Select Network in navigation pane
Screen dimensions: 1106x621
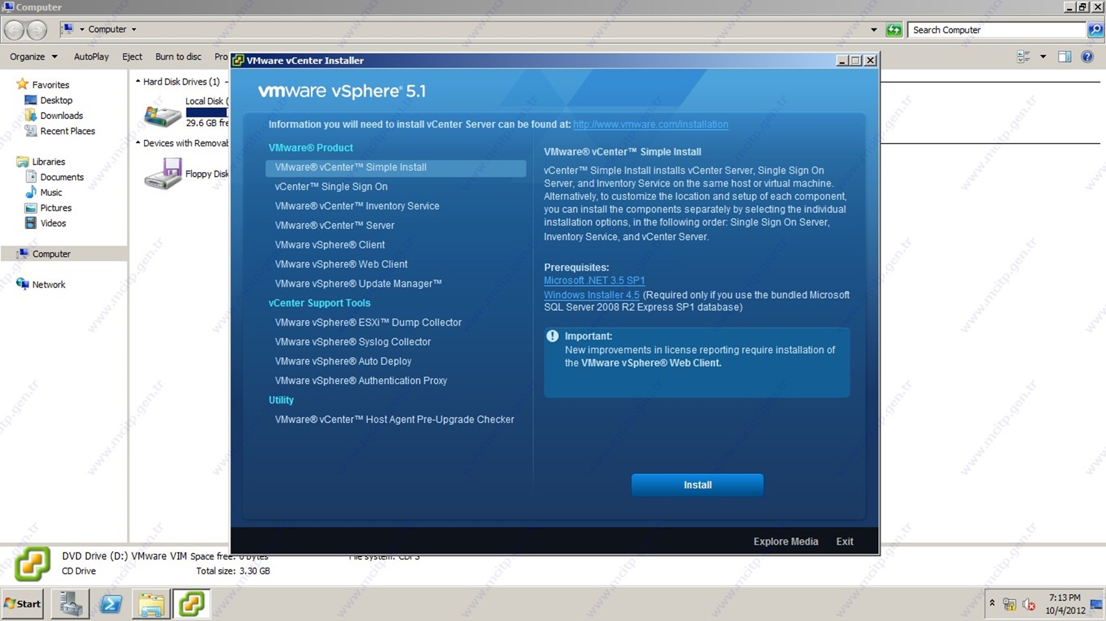tap(41, 285)
